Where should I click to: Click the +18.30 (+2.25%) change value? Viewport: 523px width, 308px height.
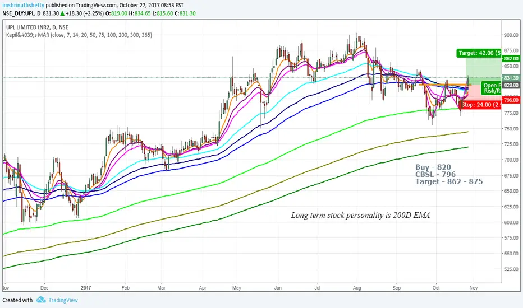point(85,13)
